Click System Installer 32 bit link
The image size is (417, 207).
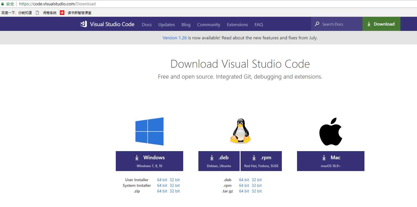coord(175,185)
